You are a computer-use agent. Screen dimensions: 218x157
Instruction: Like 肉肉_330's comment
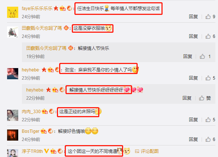[208, 119]
